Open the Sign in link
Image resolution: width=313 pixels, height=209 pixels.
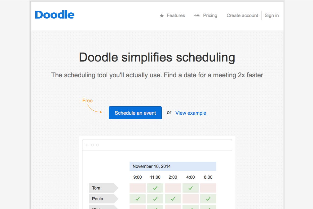click(x=271, y=15)
